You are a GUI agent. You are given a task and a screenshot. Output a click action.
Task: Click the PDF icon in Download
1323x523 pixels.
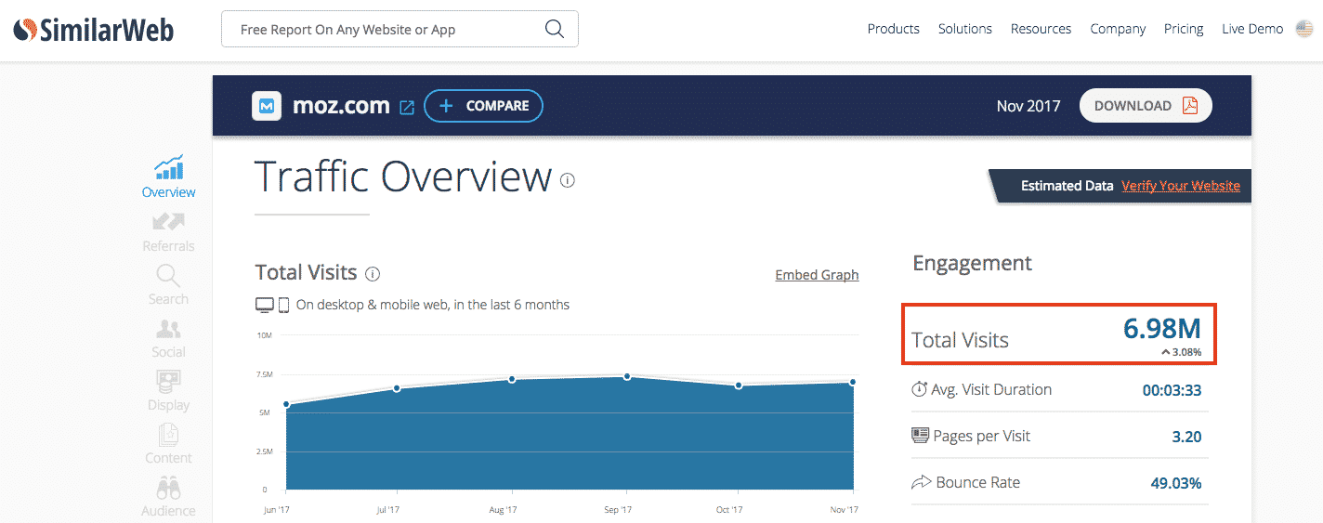coord(1190,106)
